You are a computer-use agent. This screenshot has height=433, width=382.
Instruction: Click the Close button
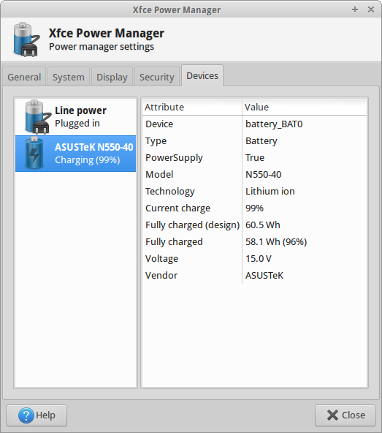pos(345,415)
